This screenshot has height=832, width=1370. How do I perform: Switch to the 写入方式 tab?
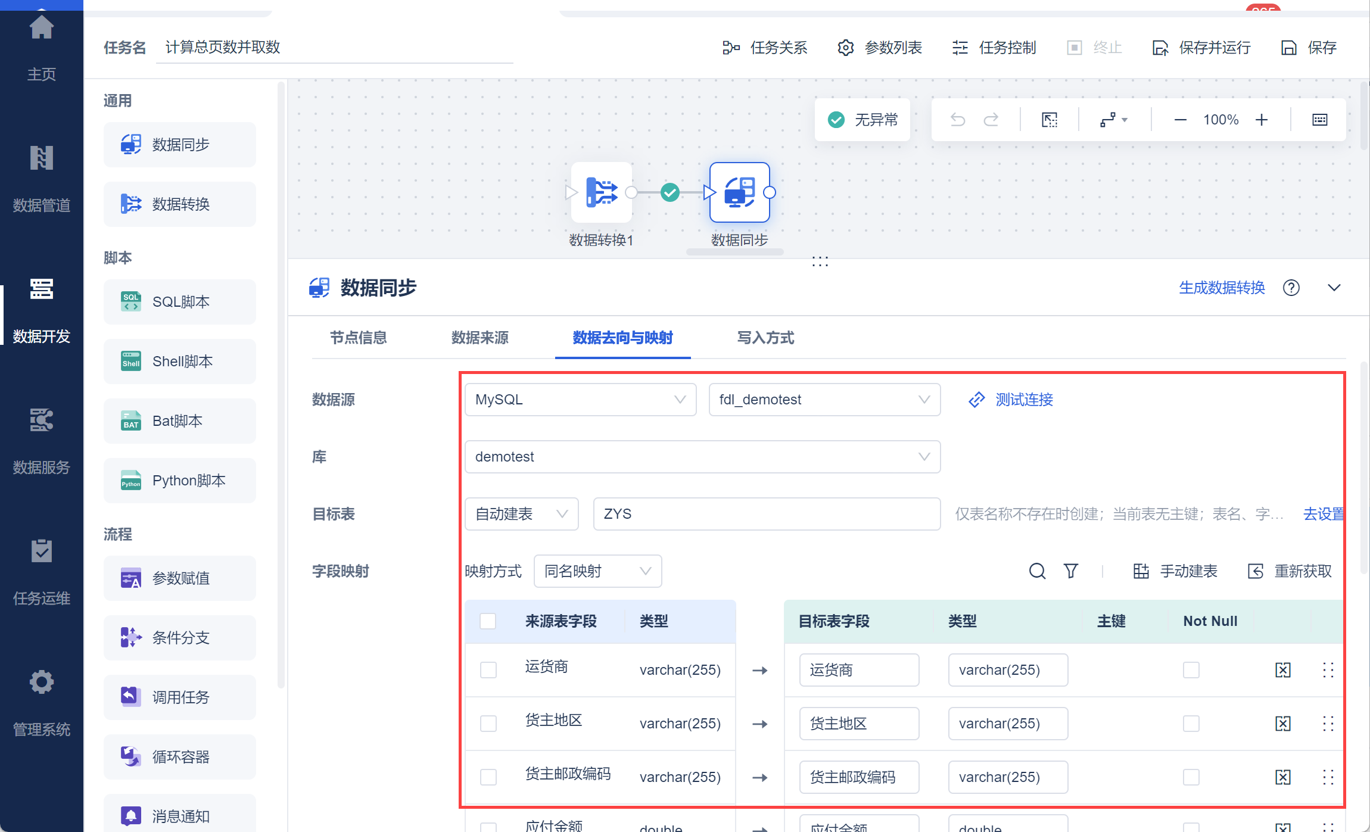(765, 338)
